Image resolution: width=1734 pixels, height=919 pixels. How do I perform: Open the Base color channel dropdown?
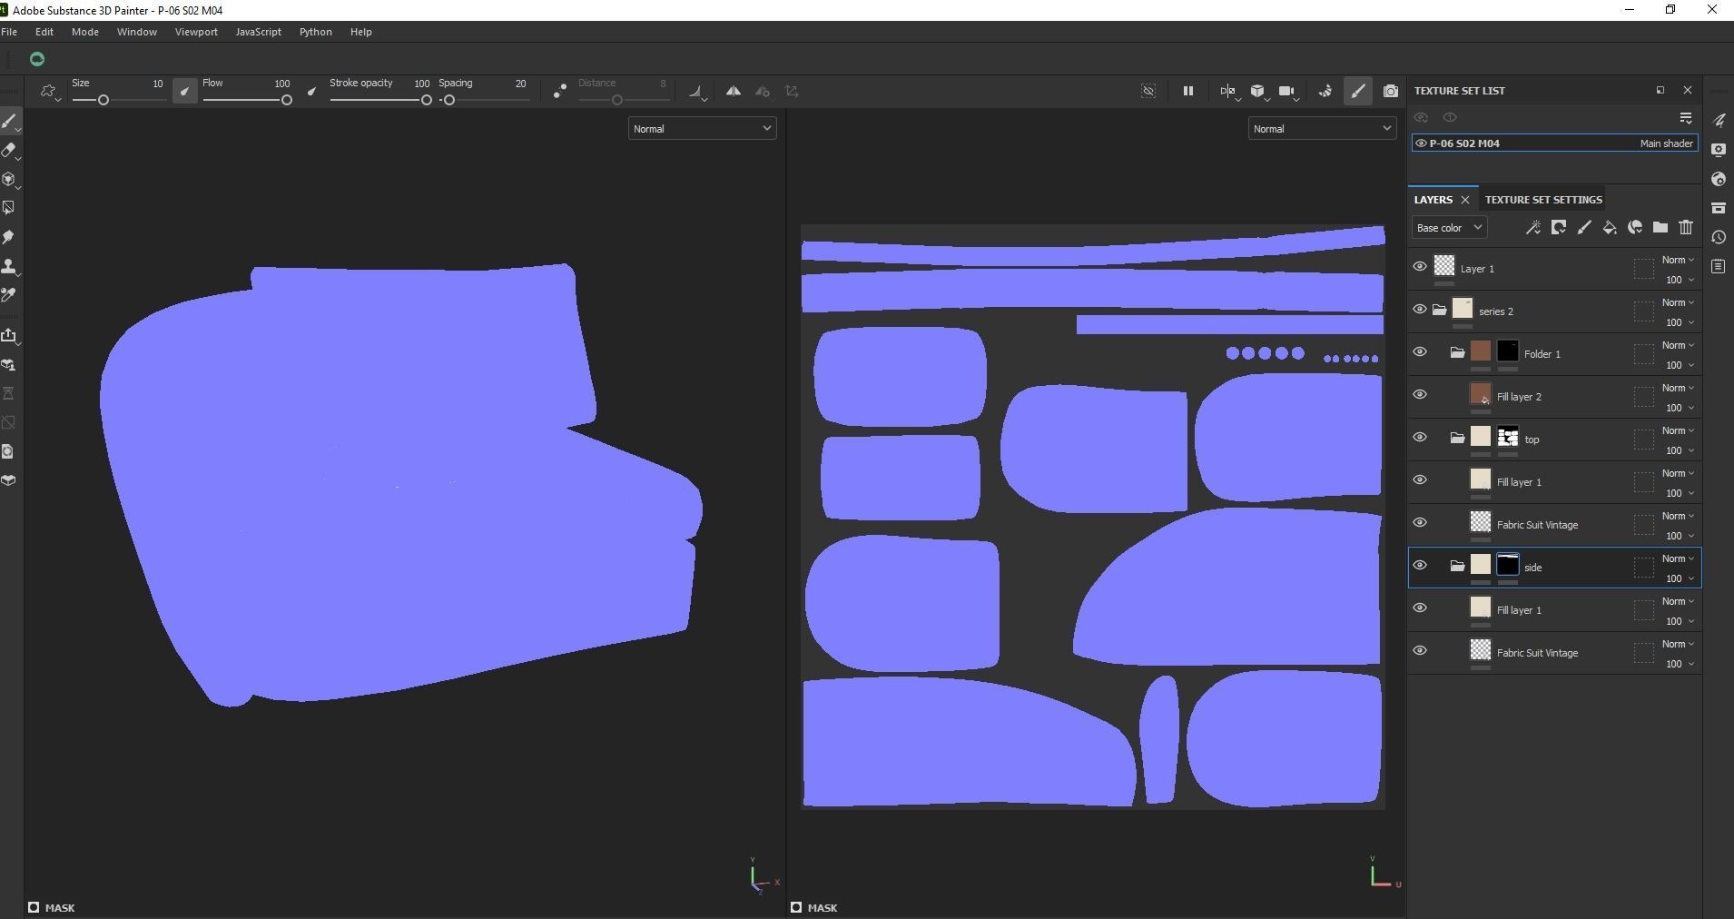pyautogui.click(x=1449, y=228)
